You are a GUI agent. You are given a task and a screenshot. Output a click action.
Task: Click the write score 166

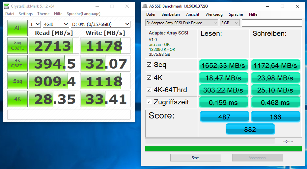tap(275, 117)
